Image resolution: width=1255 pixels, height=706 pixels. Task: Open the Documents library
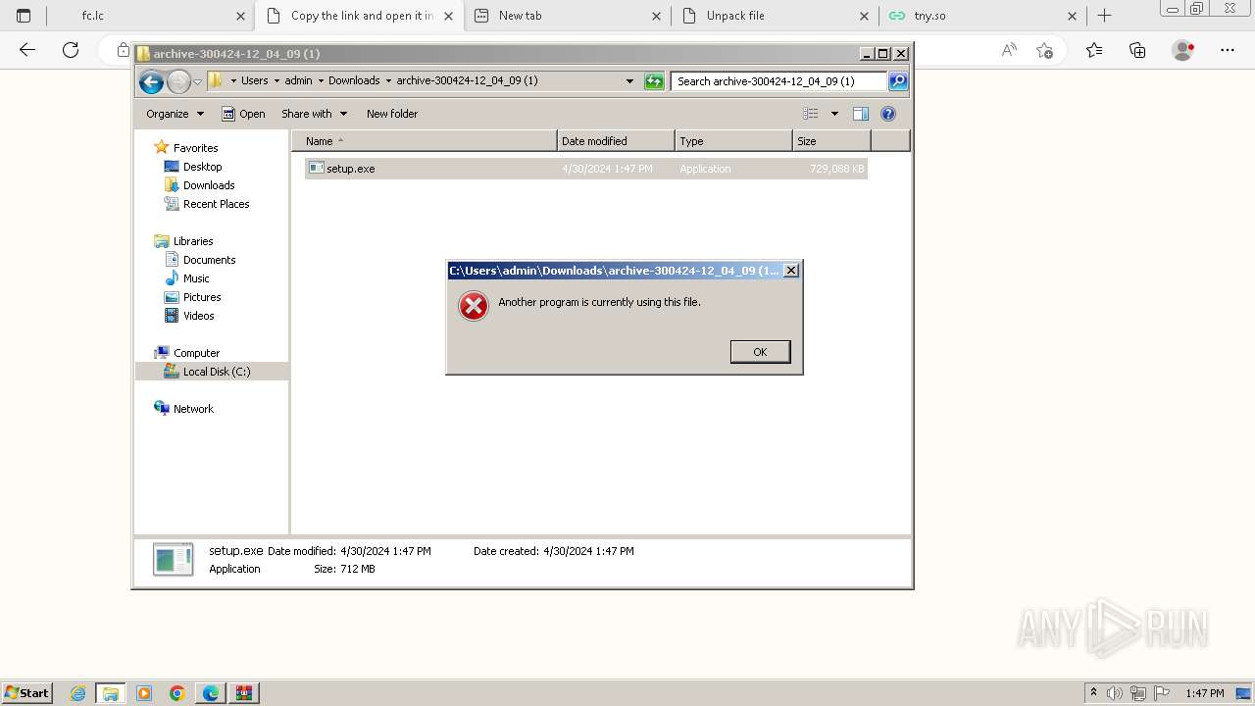209,260
